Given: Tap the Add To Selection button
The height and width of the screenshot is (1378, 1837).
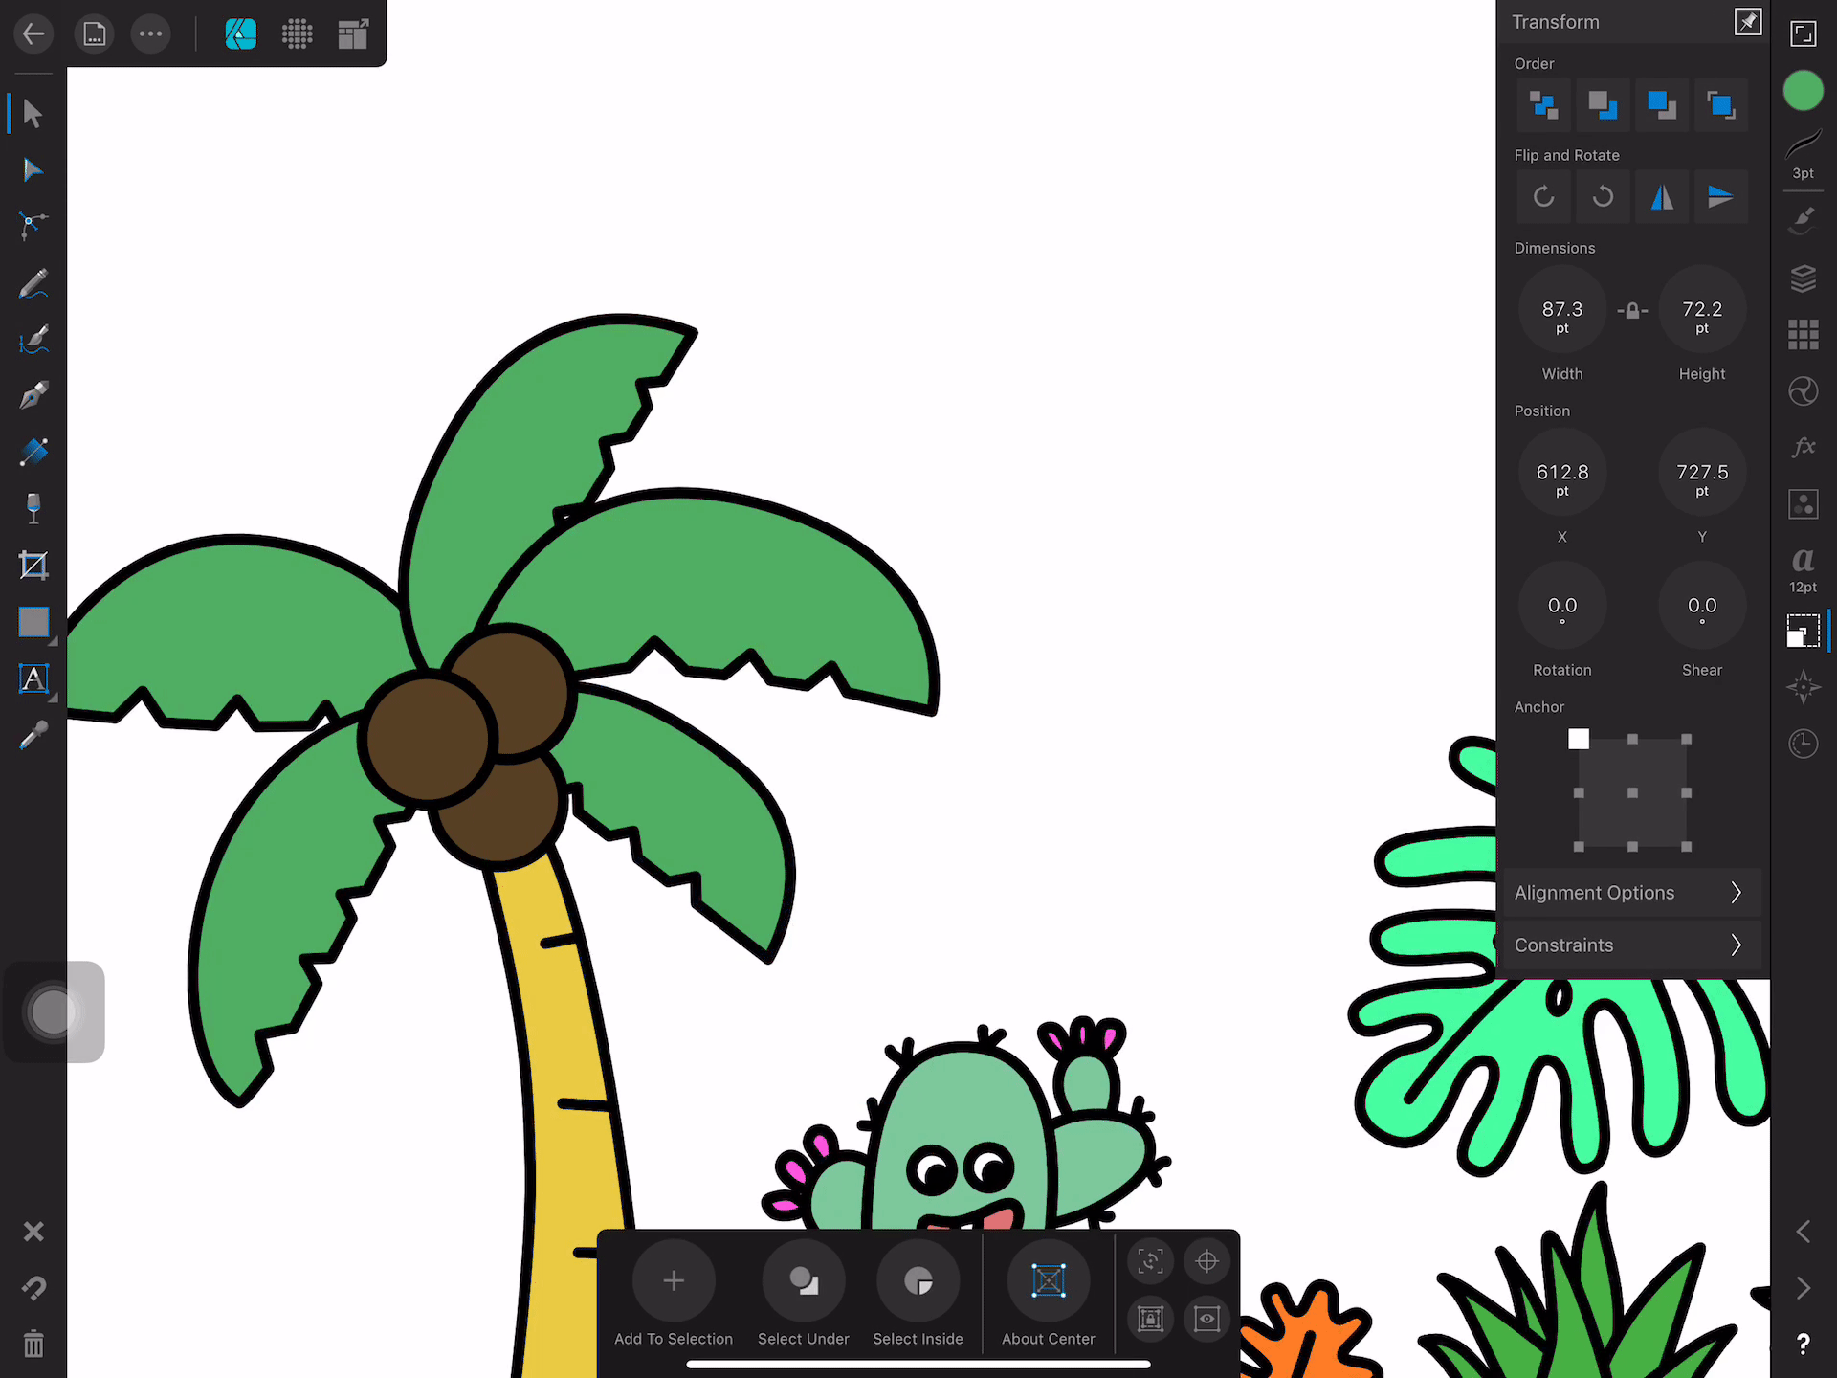Looking at the screenshot, I should [x=673, y=1282].
